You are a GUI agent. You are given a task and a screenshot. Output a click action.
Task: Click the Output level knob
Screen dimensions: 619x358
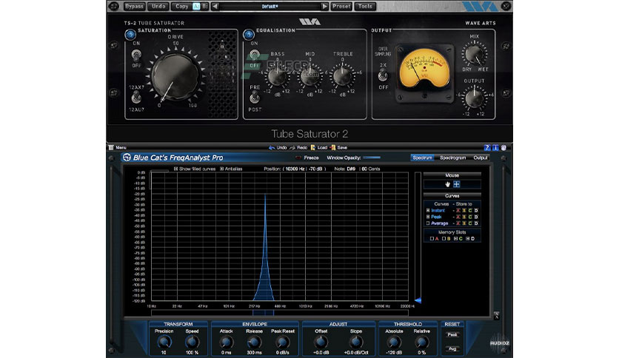click(x=474, y=98)
